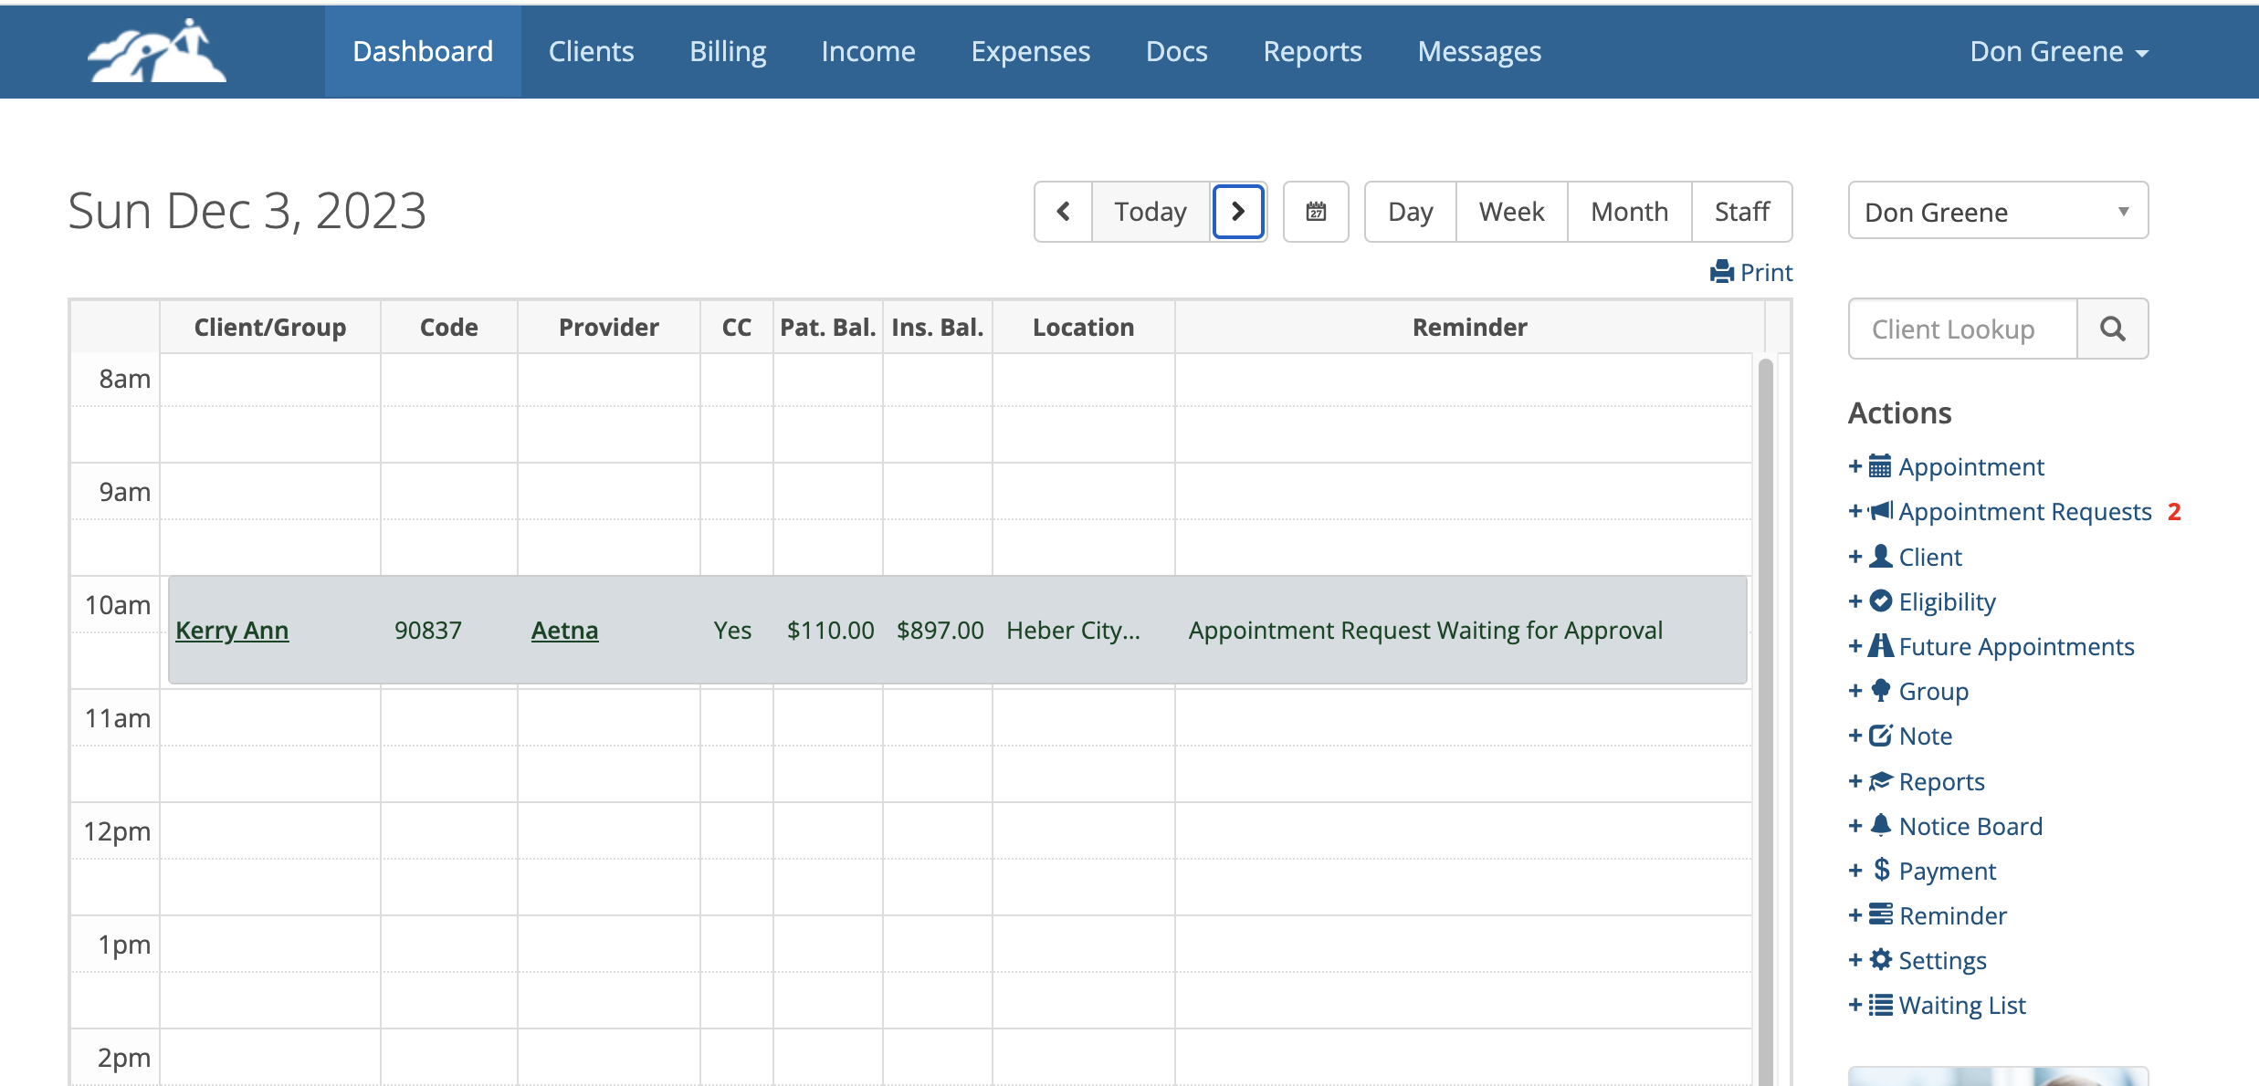Open the Messages section

tap(1478, 51)
